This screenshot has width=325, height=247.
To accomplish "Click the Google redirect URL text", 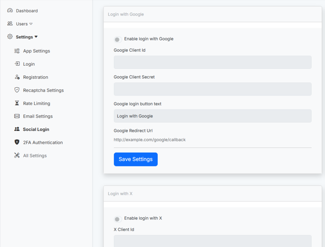I will pos(150,140).
